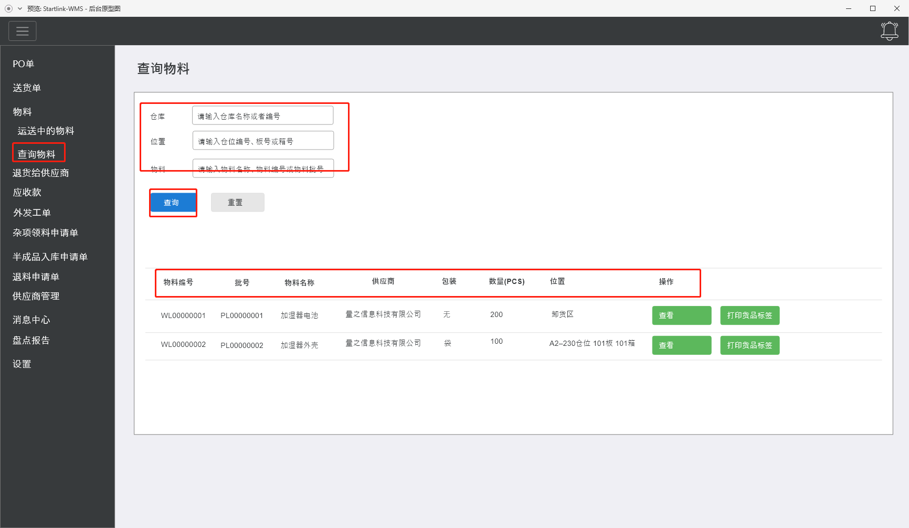Select 退料申请单 in sidebar

pyautogui.click(x=36, y=277)
